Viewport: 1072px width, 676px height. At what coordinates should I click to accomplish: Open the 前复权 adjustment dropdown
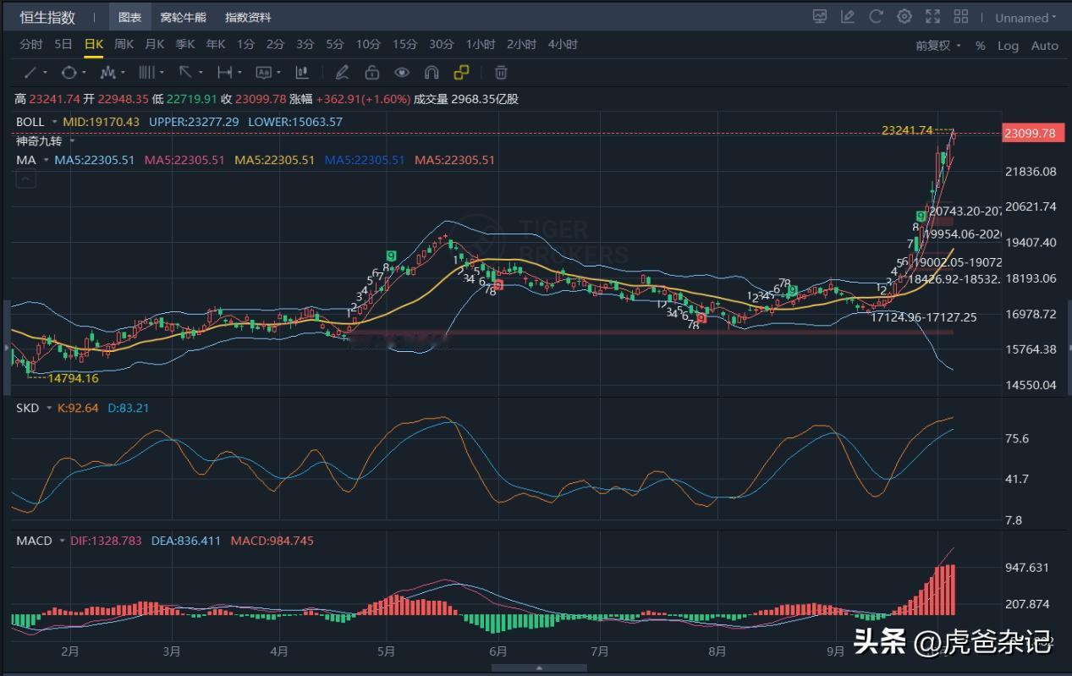click(x=938, y=46)
